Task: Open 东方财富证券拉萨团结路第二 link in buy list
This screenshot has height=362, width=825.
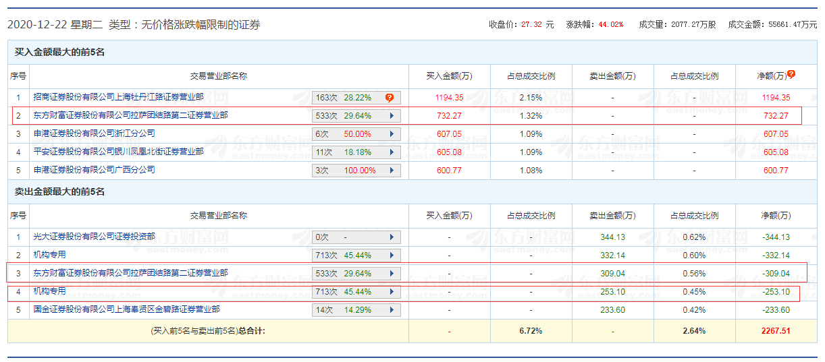Action: pyautogui.click(x=131, y=115)
